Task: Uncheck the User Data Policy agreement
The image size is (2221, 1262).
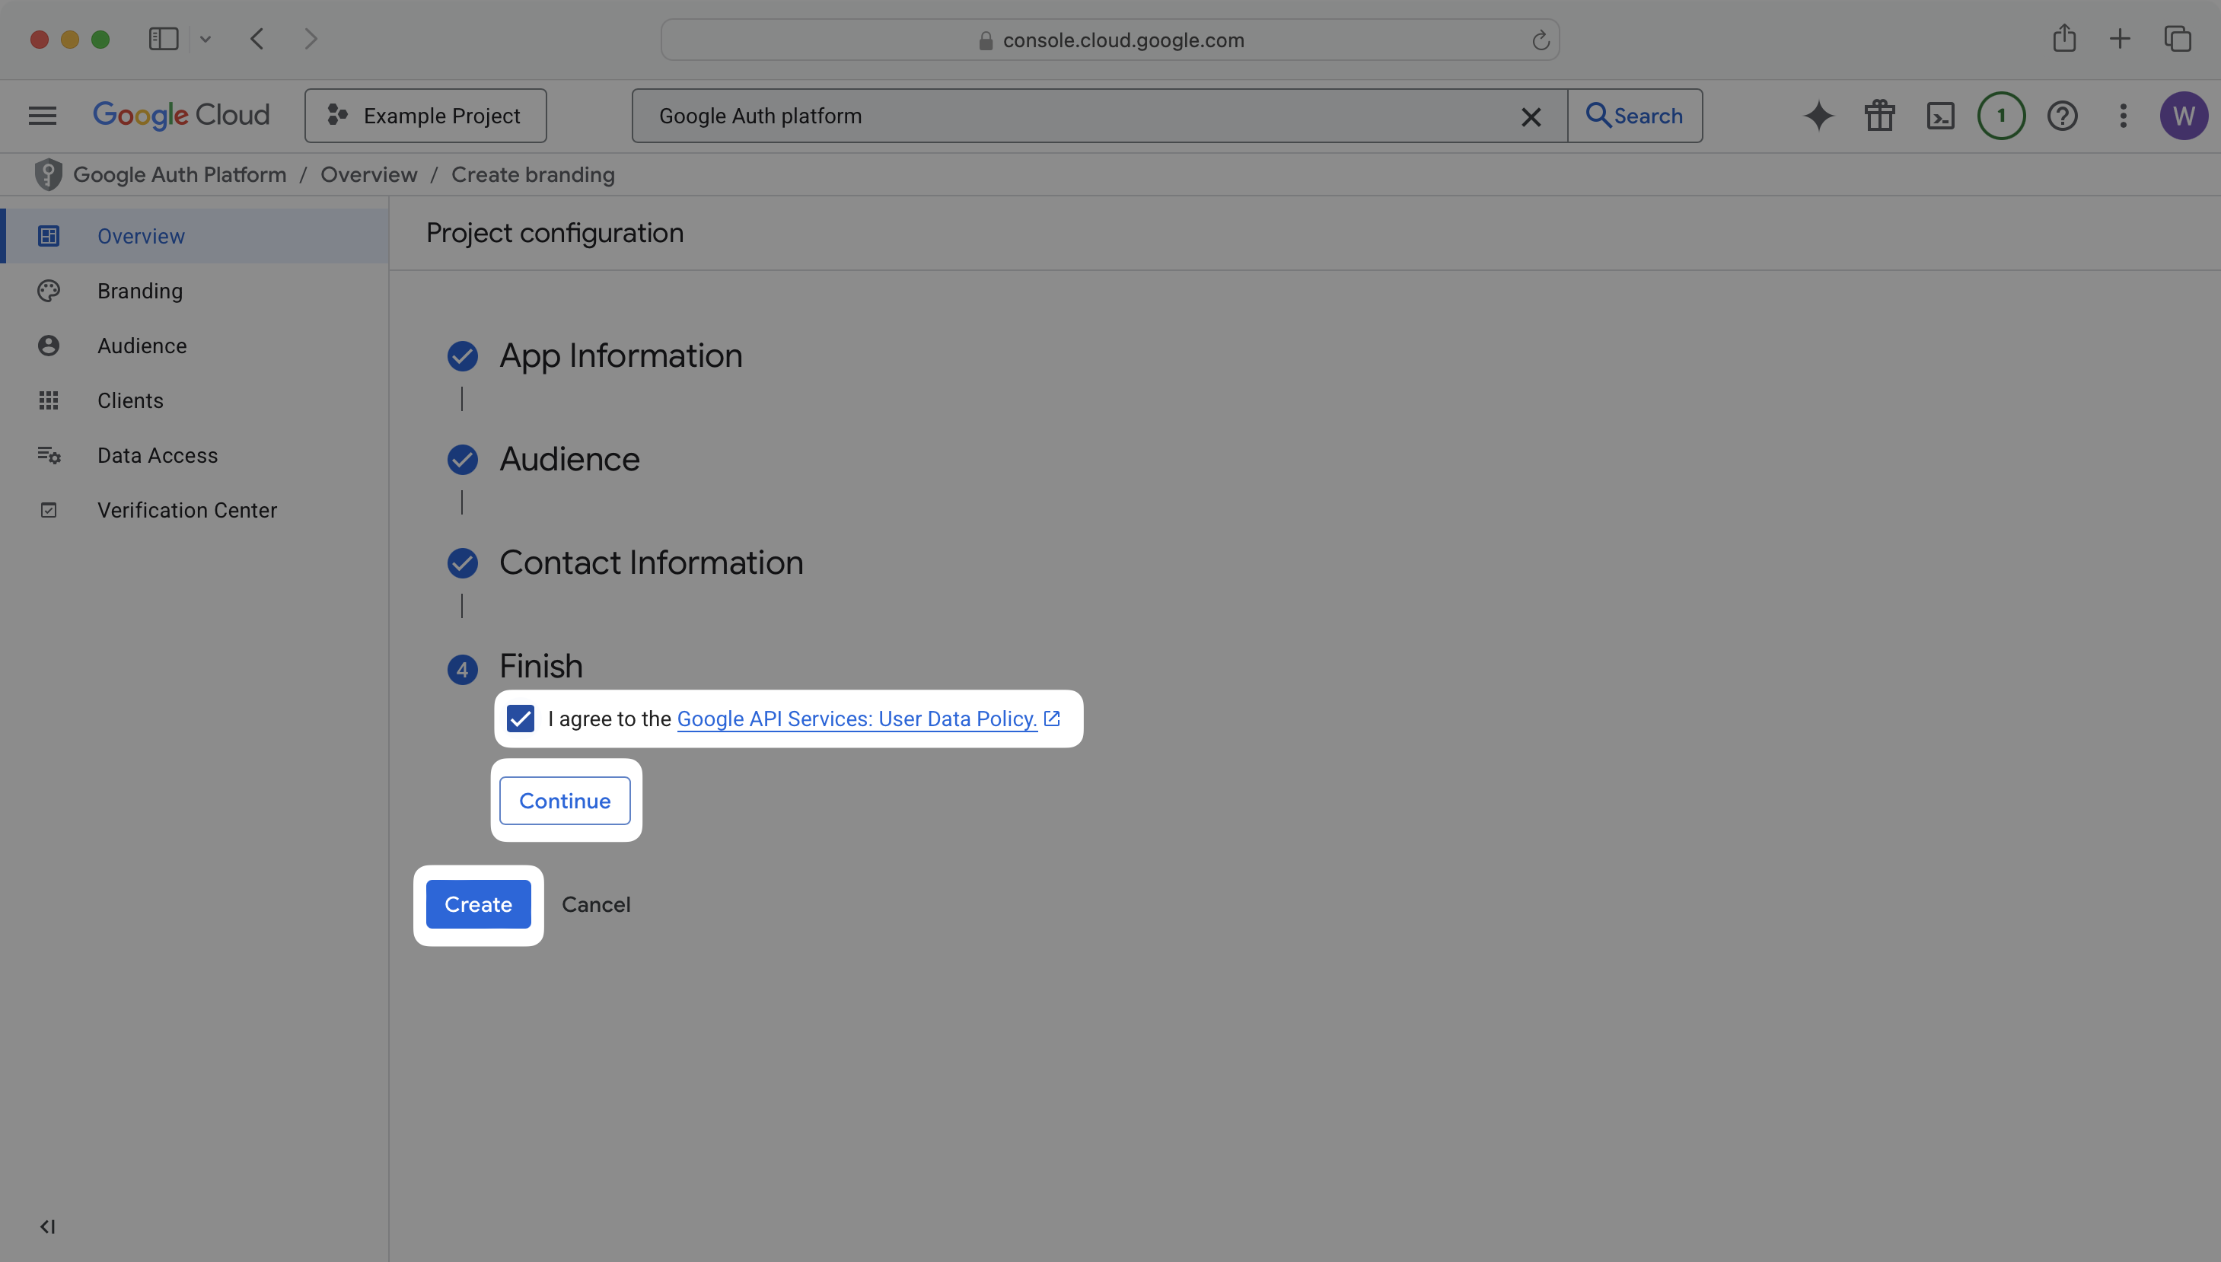Action: [x=520, y=719]
